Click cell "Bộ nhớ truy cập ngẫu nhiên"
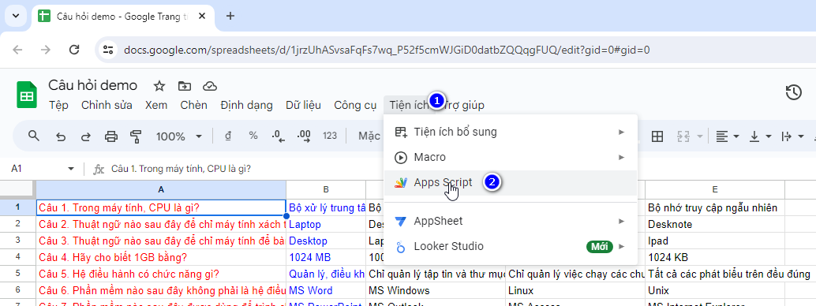Image resolution: width=816 pixels, height=306 pixels. pyautogui.click(x=715, y=207)
